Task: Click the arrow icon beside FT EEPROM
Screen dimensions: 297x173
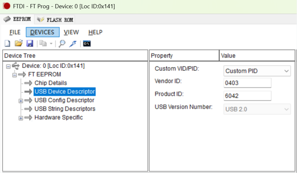Action: [22, 74]
